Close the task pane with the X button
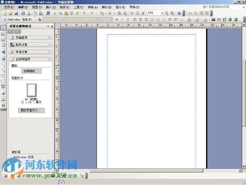The image size is (246, 185). pyautogui.click(x=52, y=27)
